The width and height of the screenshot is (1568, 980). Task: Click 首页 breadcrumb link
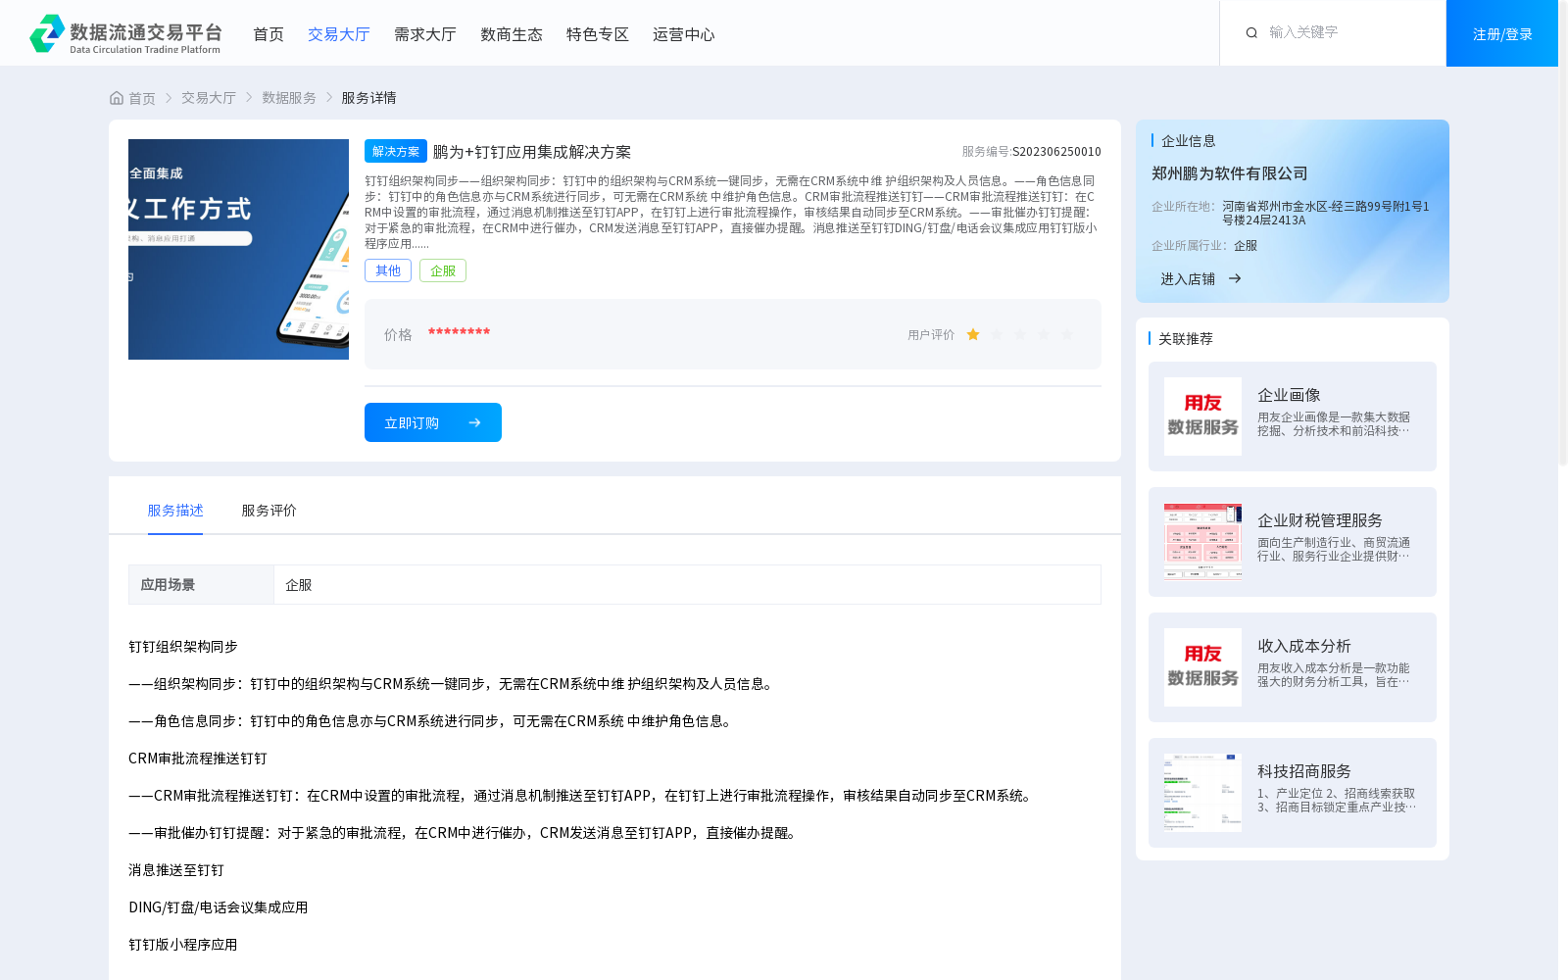[142, 98]
